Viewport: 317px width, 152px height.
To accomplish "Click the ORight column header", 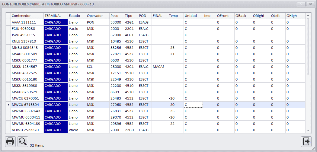I will coord(261,16).
